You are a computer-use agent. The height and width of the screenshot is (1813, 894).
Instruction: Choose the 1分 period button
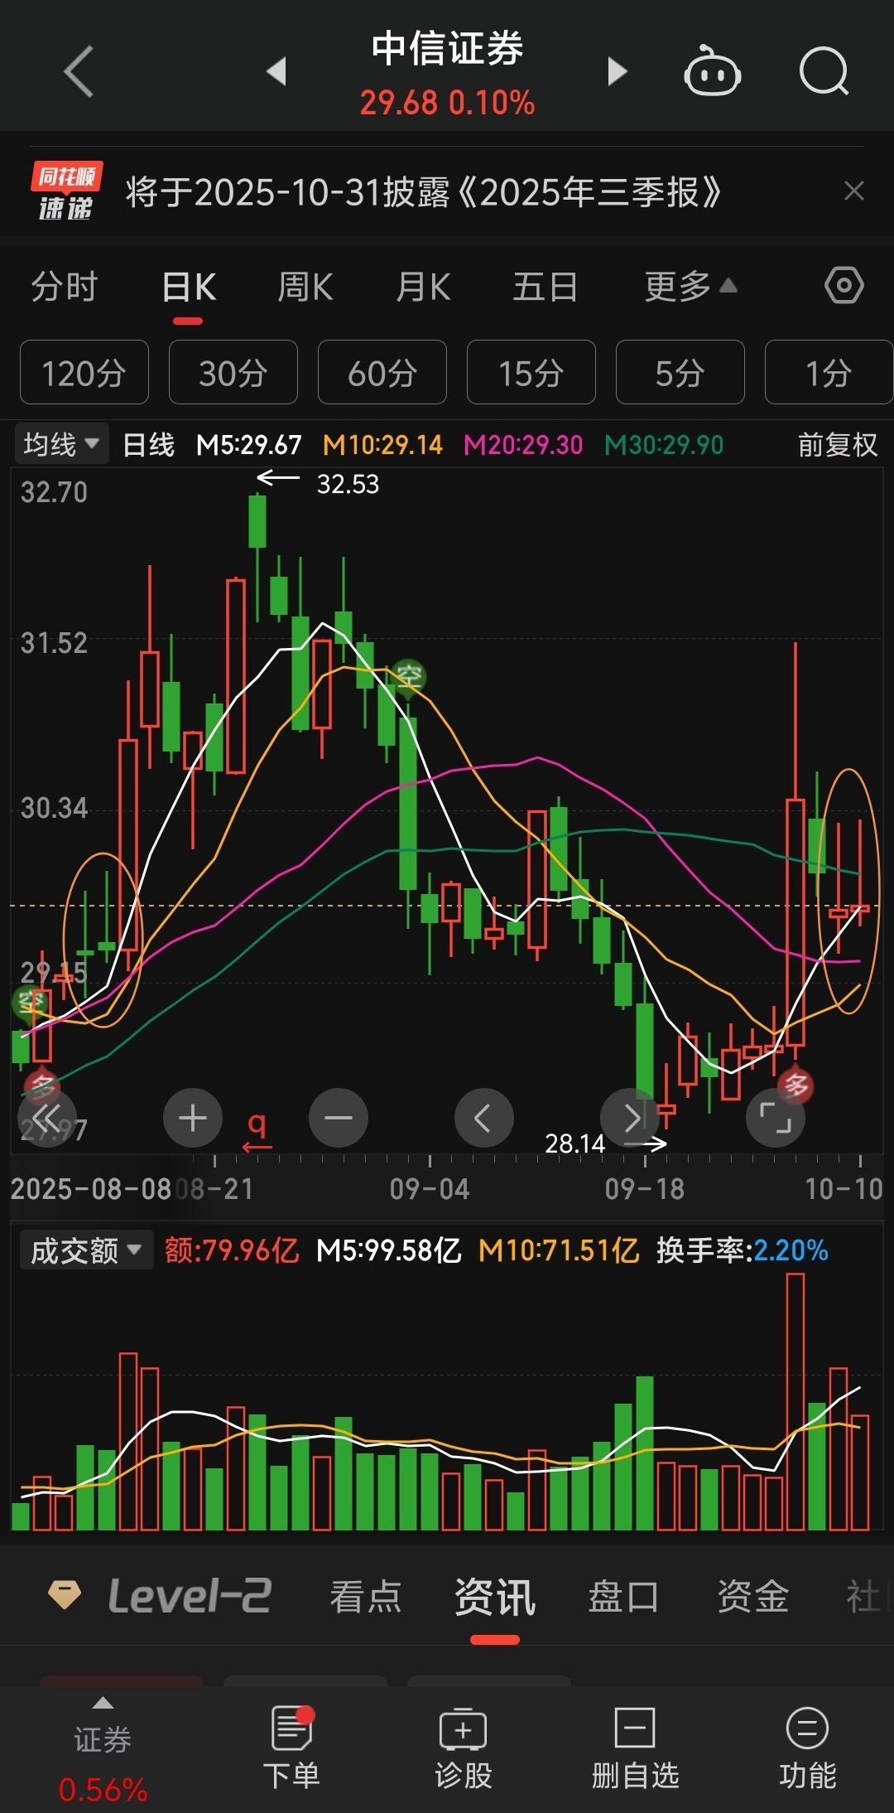(x=829, y=372)
